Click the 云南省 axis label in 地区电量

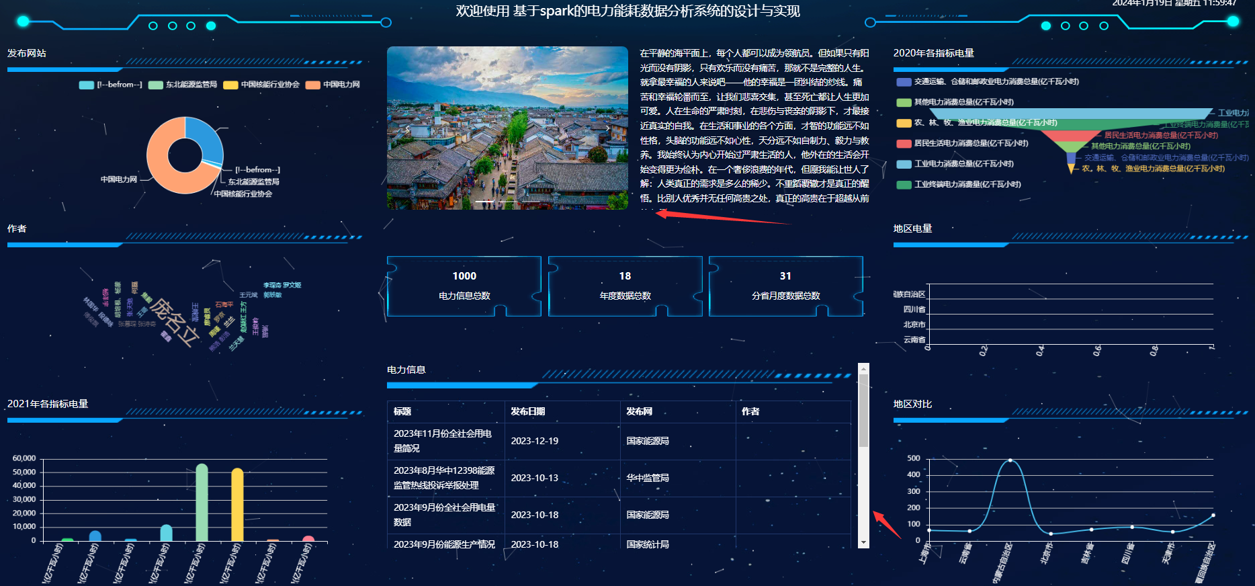tap(914, 340)
